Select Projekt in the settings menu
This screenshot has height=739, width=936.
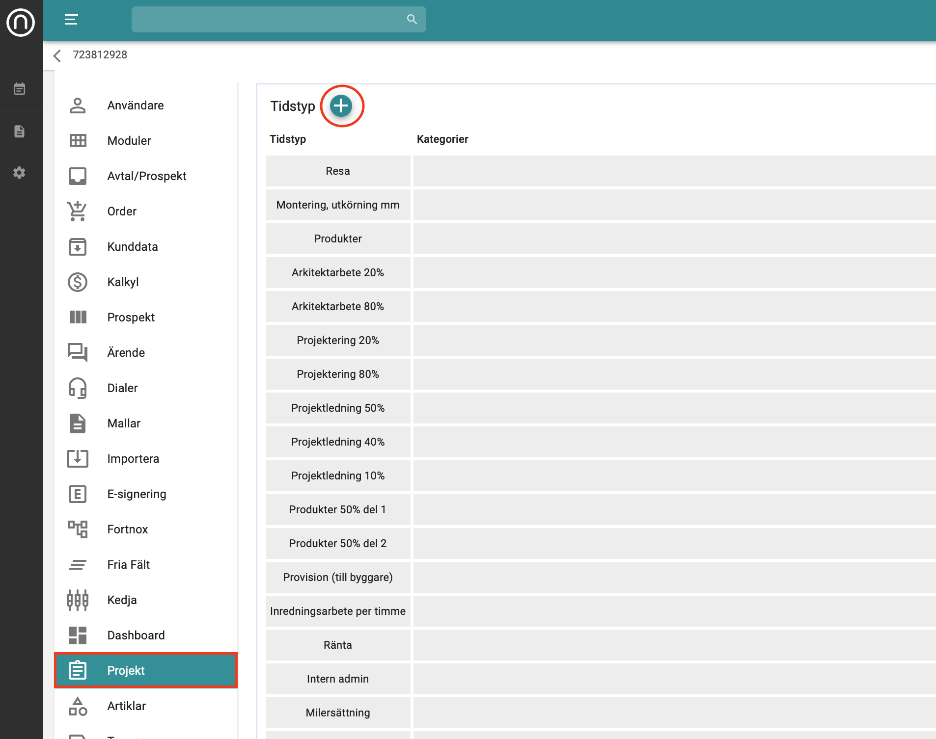tap(146, 670)
